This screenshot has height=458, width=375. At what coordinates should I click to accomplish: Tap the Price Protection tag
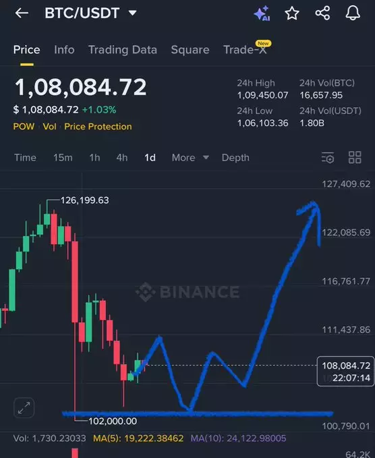point(98,127)
